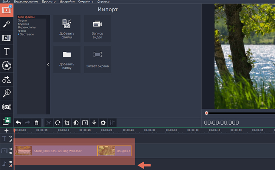Open the Transitions panel in sidebar
Image resolution: width=275 pixels, height=170 pixels.
tap(6, 38)
